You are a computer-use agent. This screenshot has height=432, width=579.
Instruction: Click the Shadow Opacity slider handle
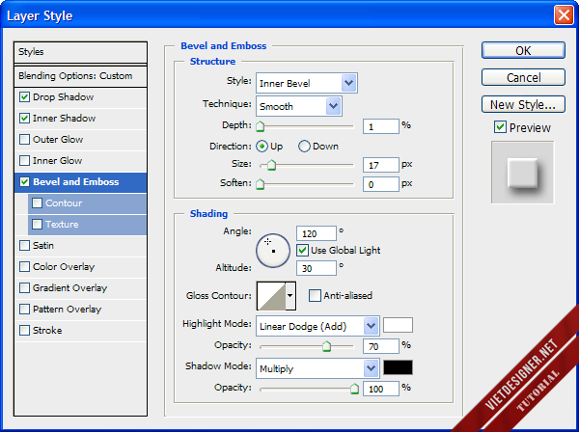tap(354, 389)
